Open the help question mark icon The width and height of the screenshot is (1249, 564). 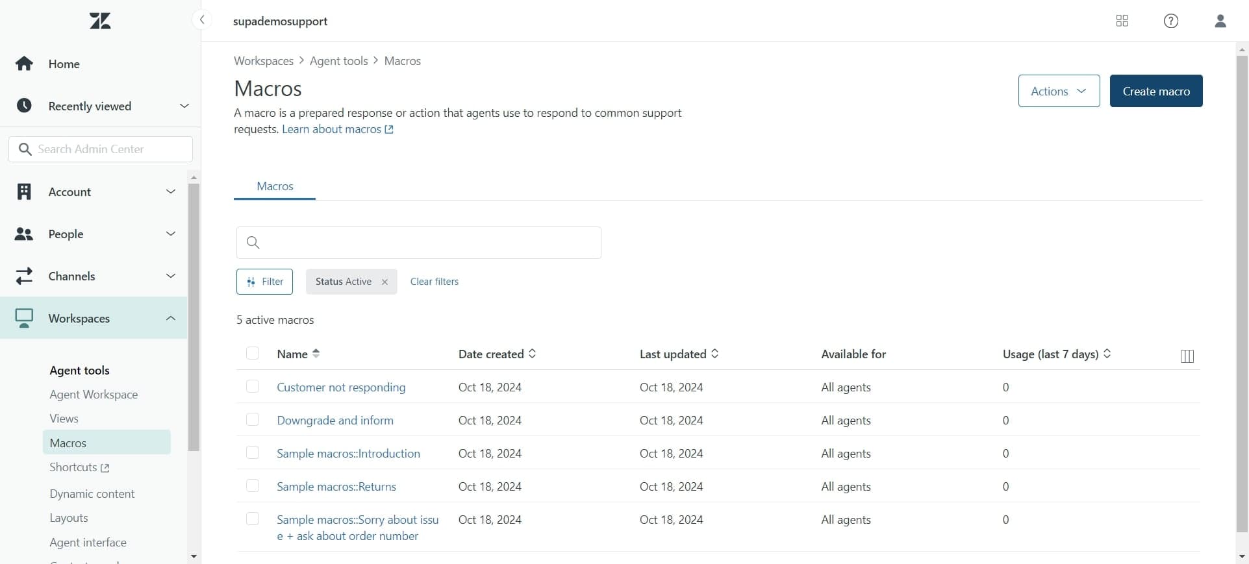(x=1170, y=21)
